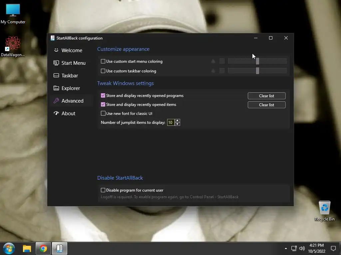Select the DataWagon desktop shortcut
This screenshot has width=341, height=255.
point(13,46)
